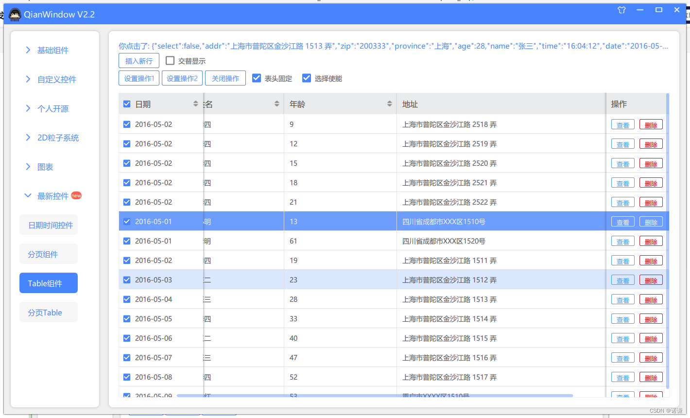Uncheck the 表头固定 option
The height and width of the screenshot is (418, 690).
tap(257, 78)
